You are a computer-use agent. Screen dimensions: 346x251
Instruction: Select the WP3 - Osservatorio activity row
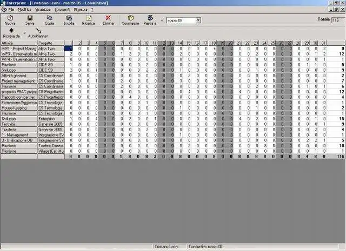(19, 54)
